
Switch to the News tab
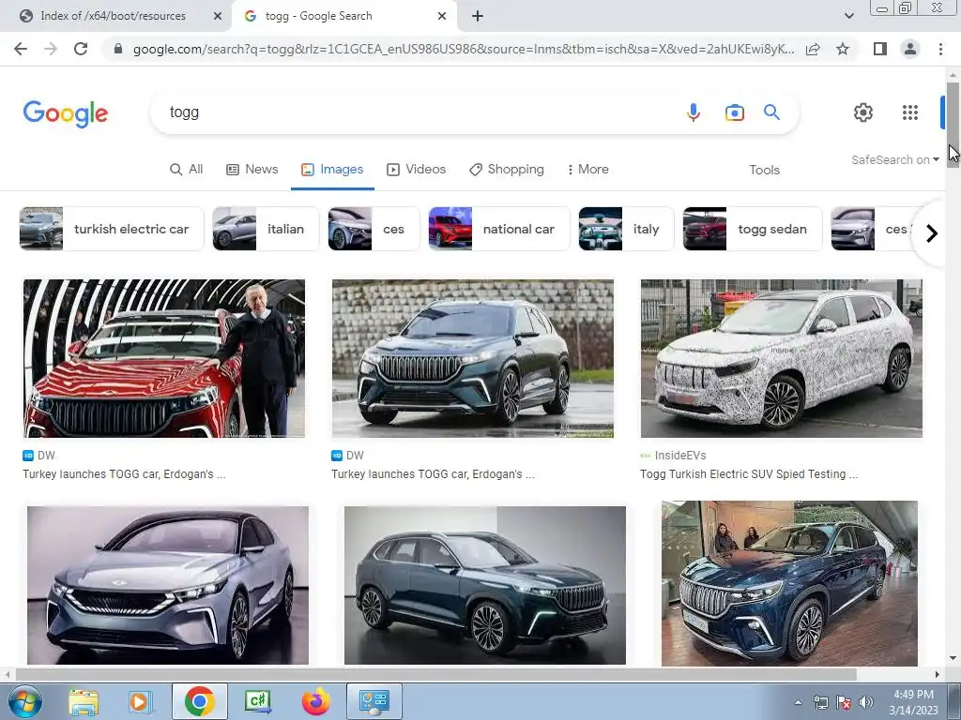pyautogui.click(x=252, y=170)
